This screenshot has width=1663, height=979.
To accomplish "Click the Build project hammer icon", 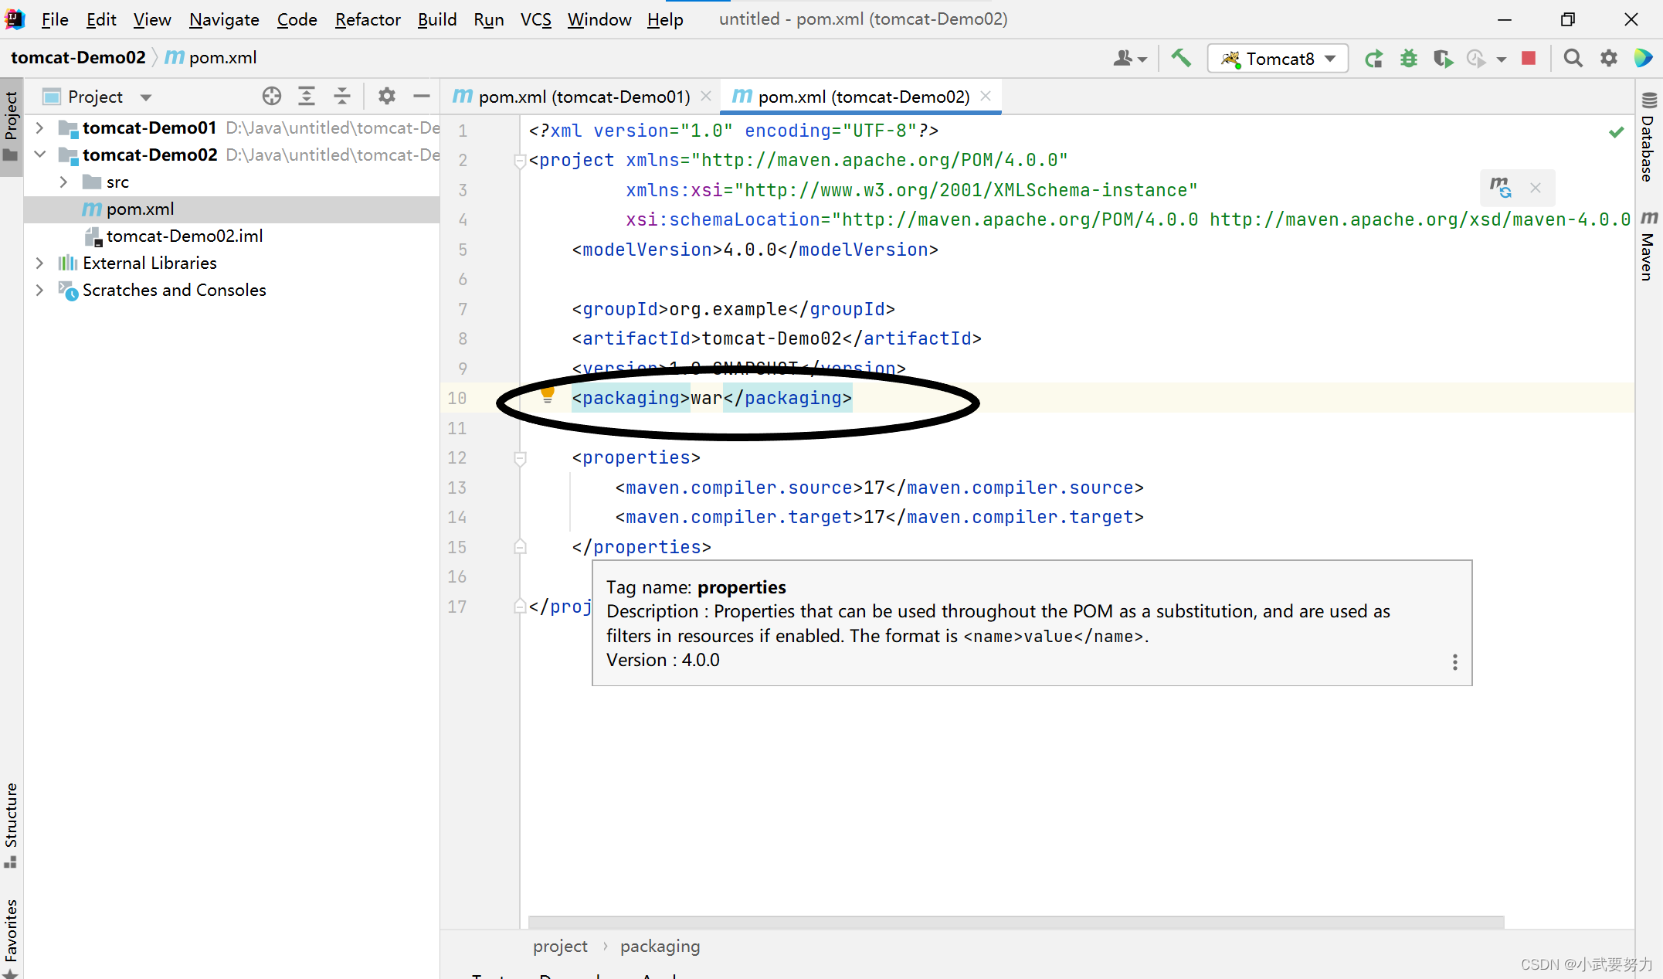I will point(1181,59).
